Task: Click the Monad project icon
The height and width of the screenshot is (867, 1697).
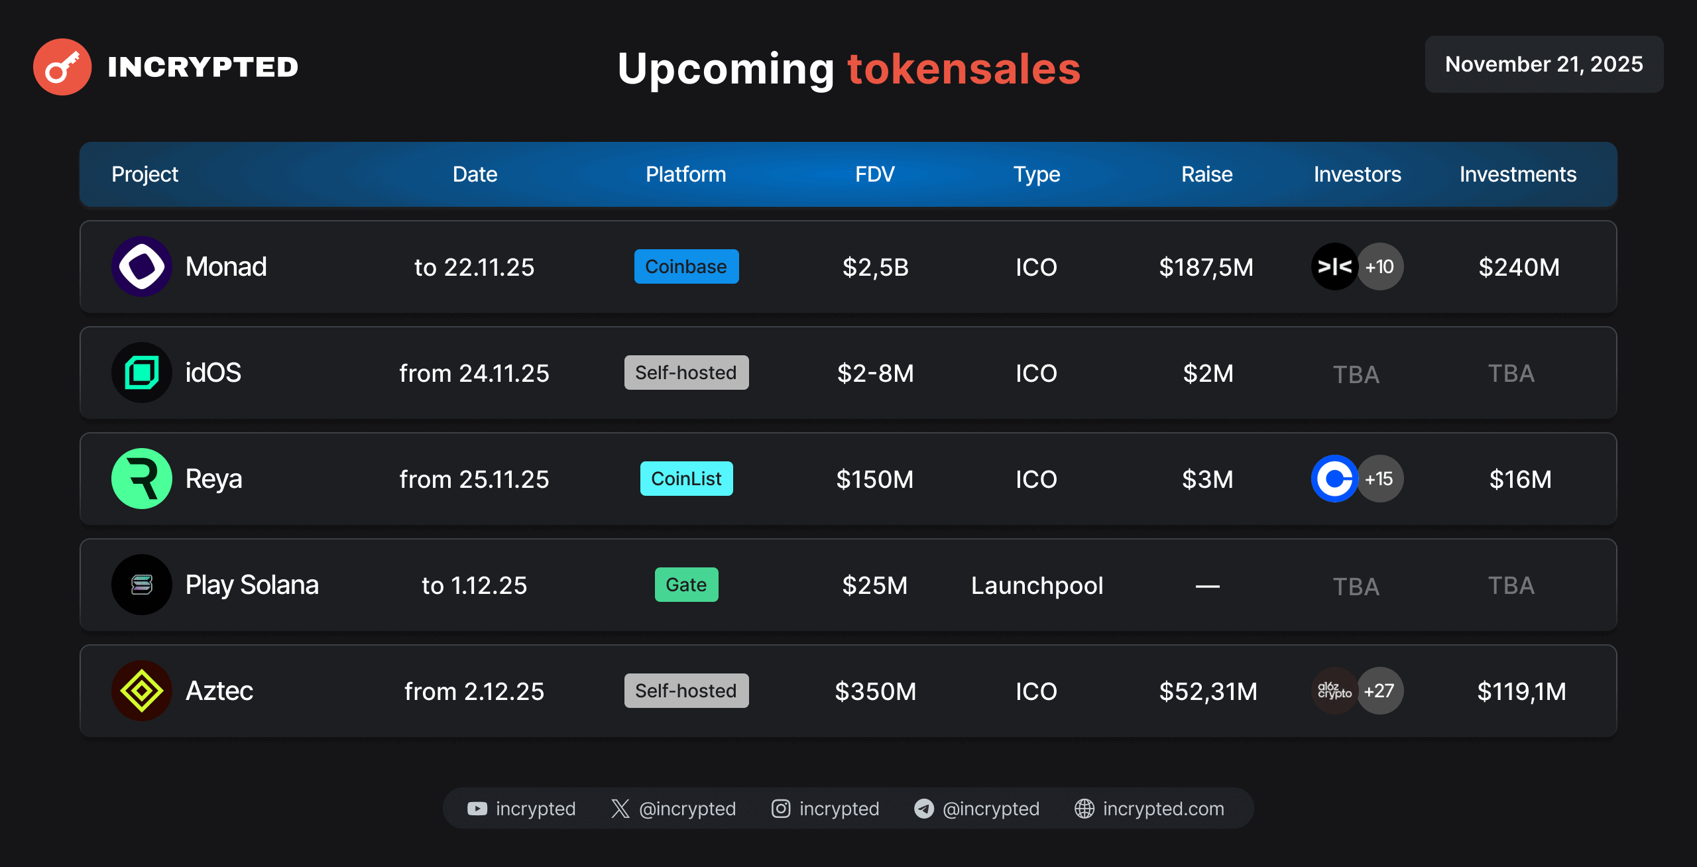Action: (141, 266)
